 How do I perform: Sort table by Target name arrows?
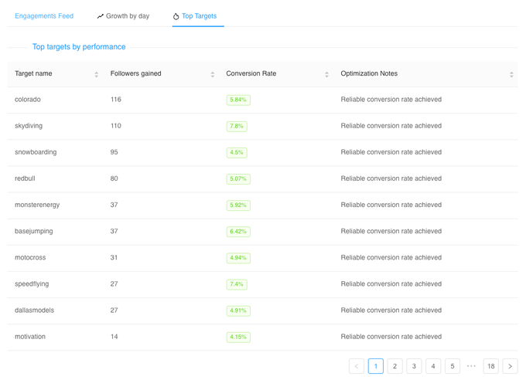(x=96, y=74)
